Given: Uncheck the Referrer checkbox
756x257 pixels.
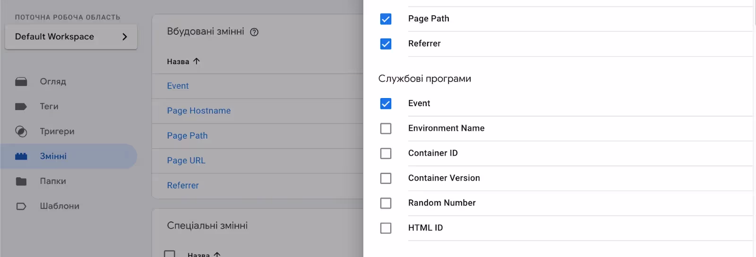Looking at the screenshot, I should [x=386, y=44].
